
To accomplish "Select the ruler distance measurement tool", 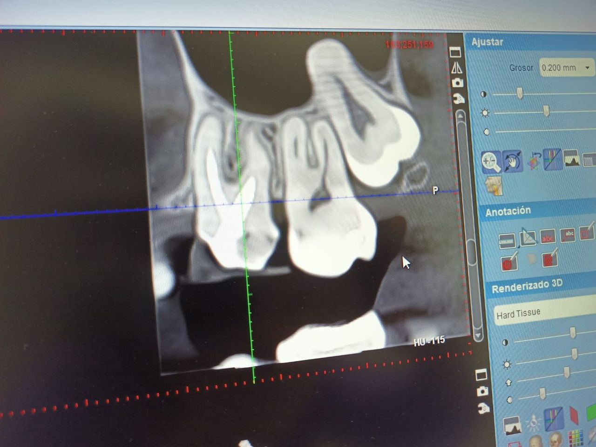I will (507, 241).
